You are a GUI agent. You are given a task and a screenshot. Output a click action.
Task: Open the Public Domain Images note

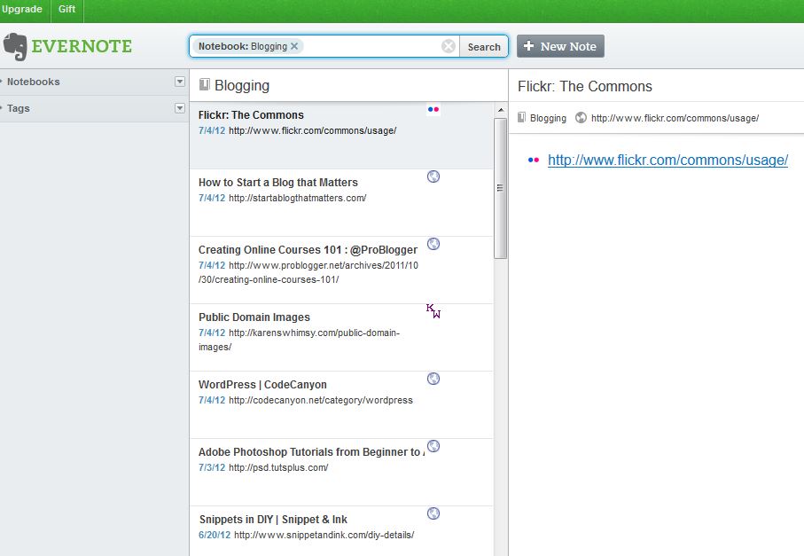click(x=341, y=338)
